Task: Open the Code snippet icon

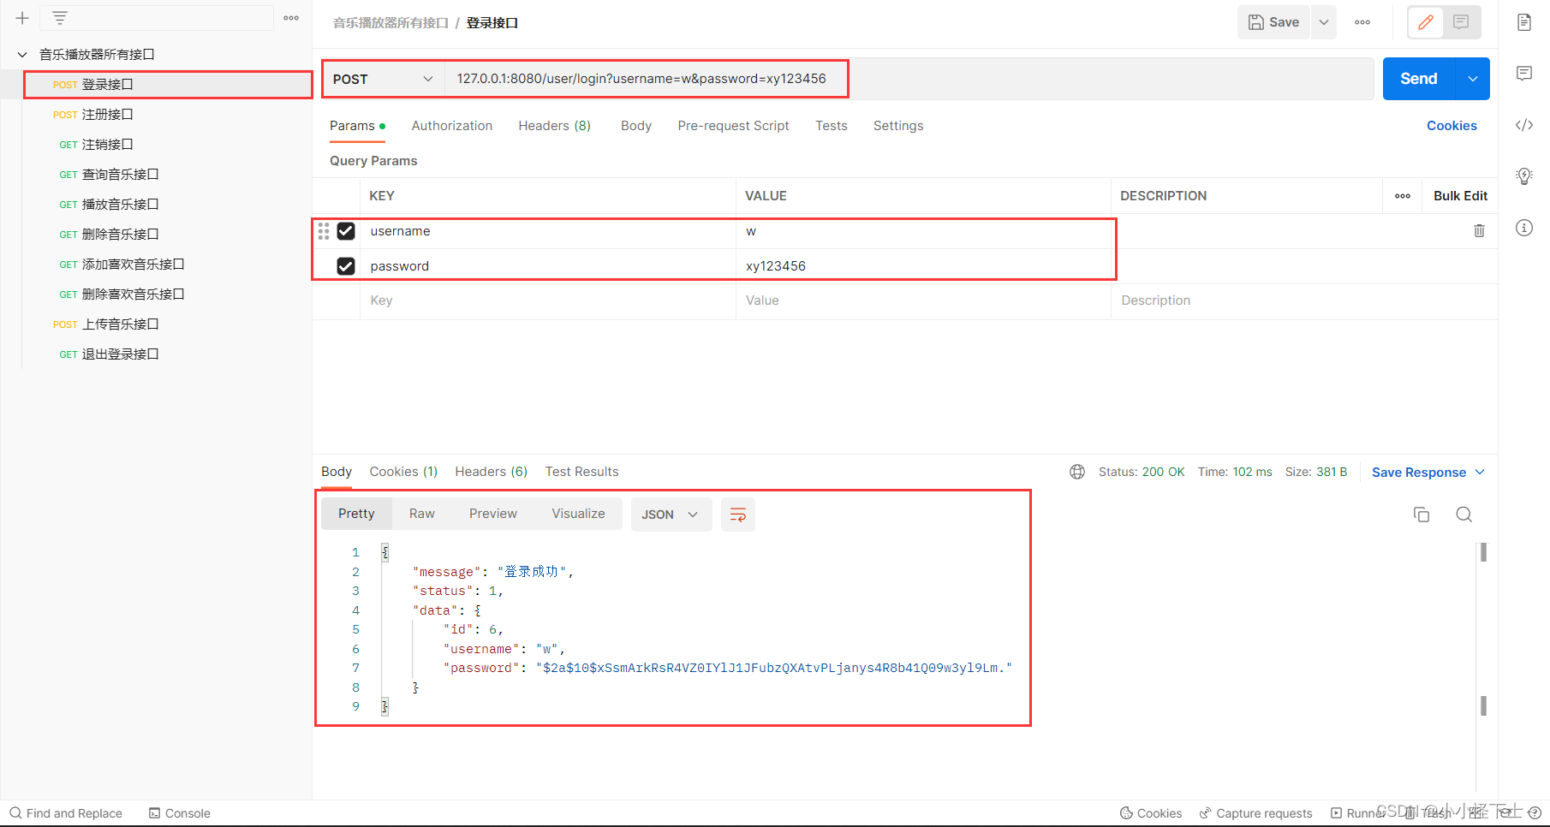Action: click(x=1524, y=125)
